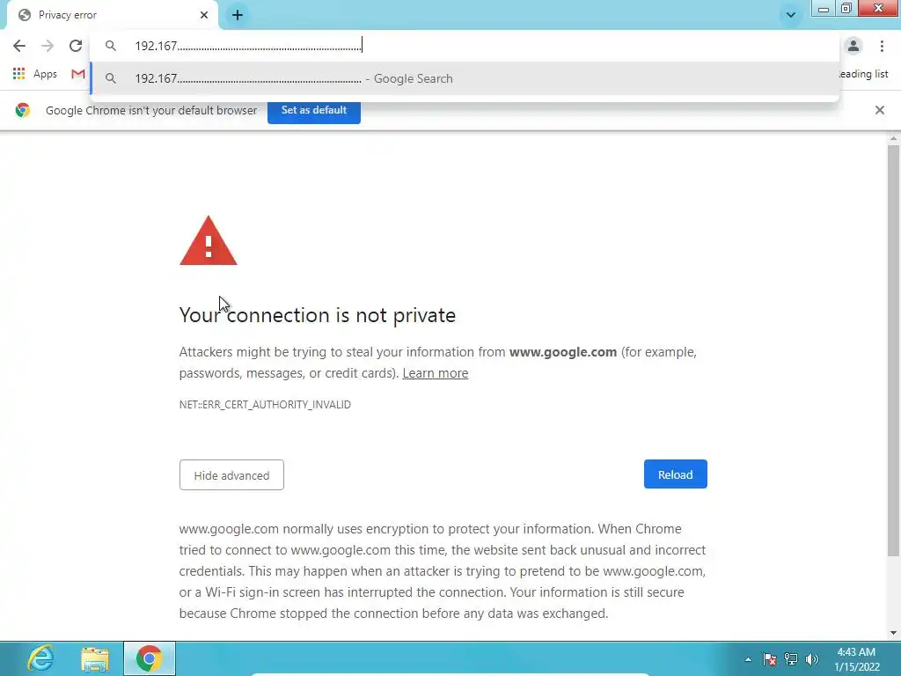Reload the page using the toolbar refresh icon
Image resolution: width=901 pixels, height=676 pixels.
76,46
